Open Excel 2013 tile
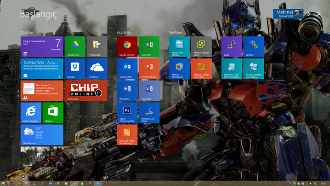 click(149, 46)
